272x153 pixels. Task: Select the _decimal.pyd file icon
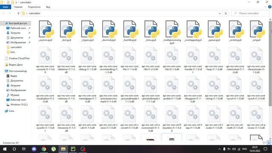(110, 29)
